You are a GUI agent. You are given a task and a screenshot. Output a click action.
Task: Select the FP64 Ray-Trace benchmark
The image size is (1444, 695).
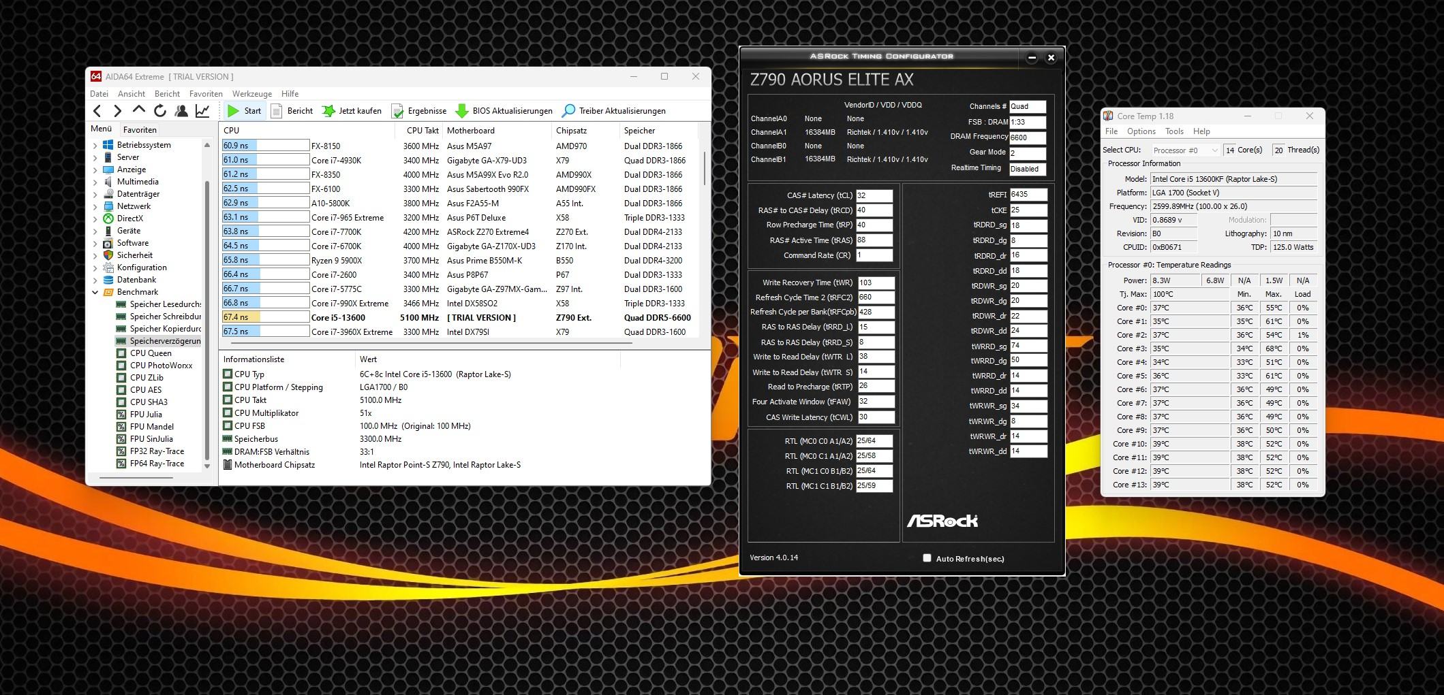pos(157,464)
